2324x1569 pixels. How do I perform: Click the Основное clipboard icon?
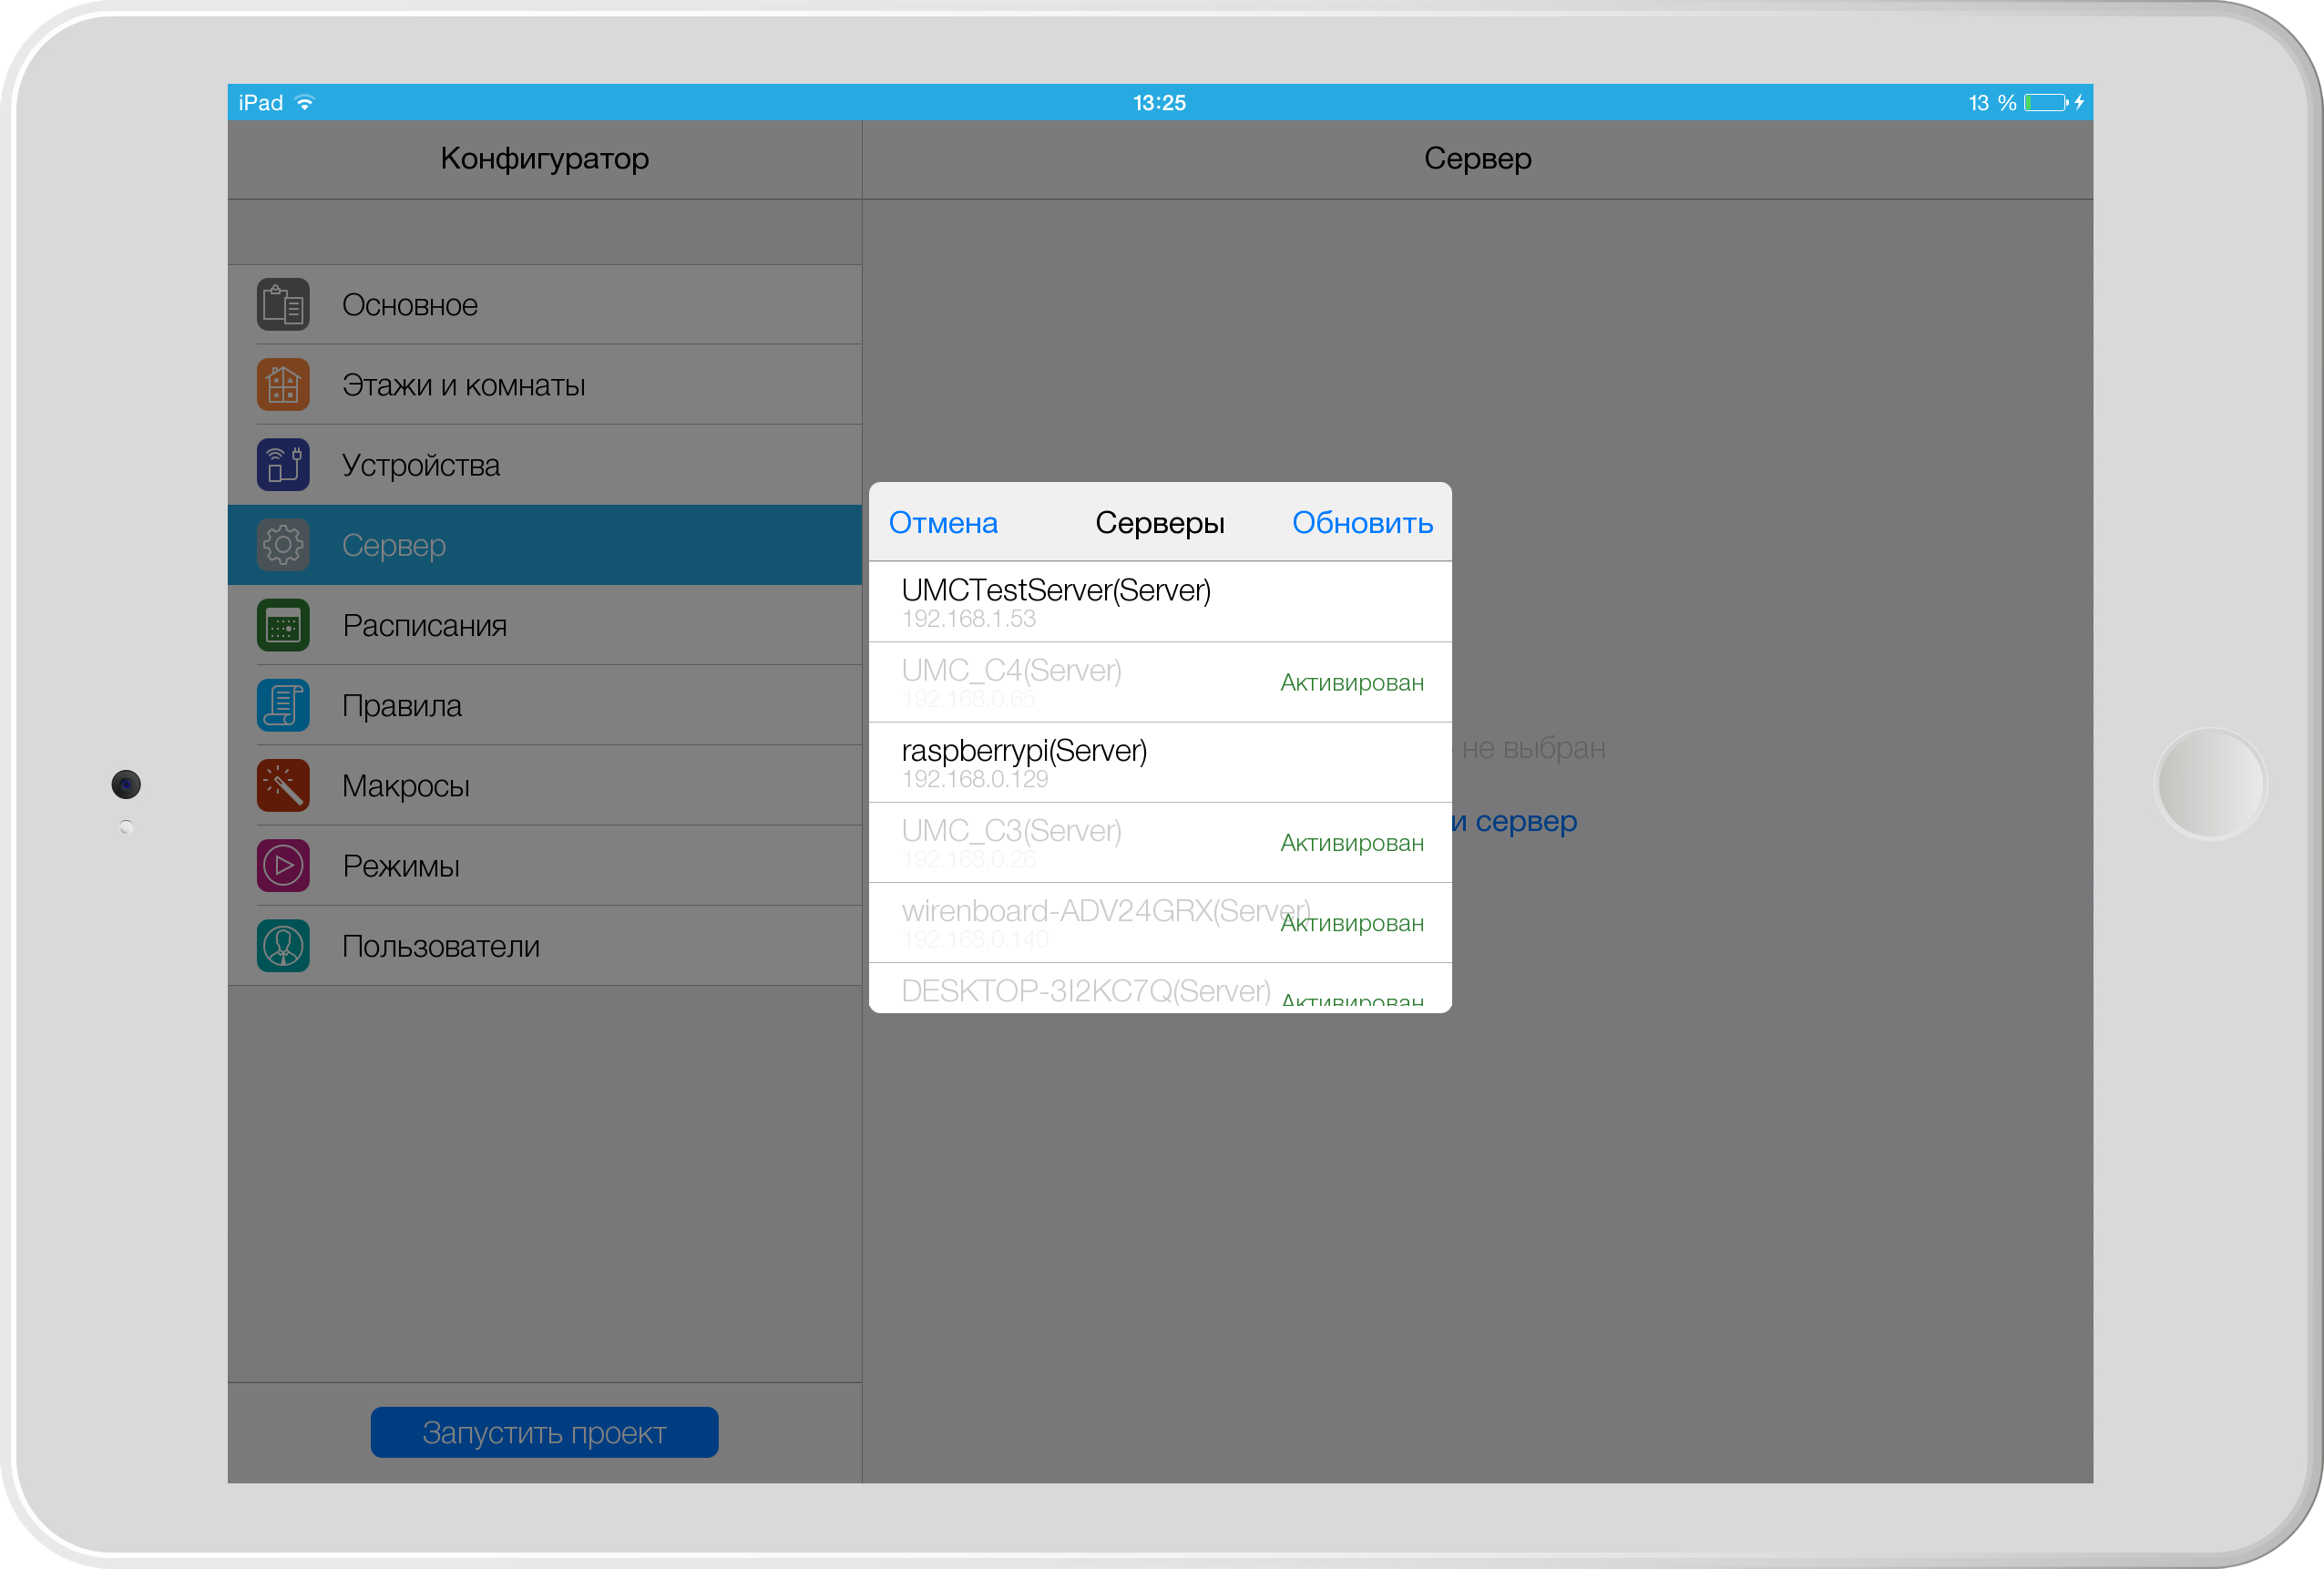(283, 305)
